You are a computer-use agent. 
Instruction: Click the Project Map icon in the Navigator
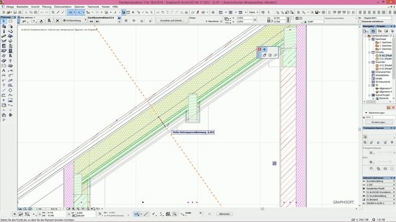[373, 31]
